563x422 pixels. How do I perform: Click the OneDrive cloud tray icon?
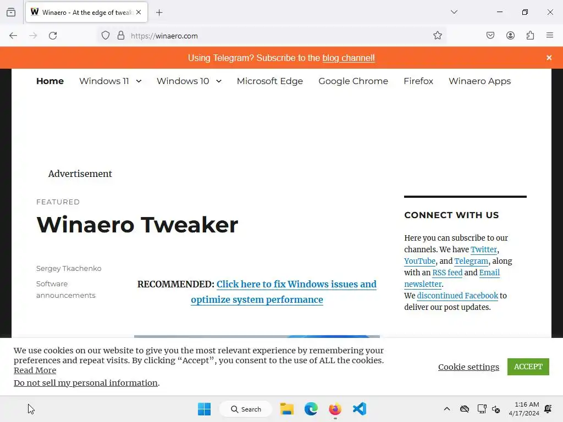coord(465,409)
